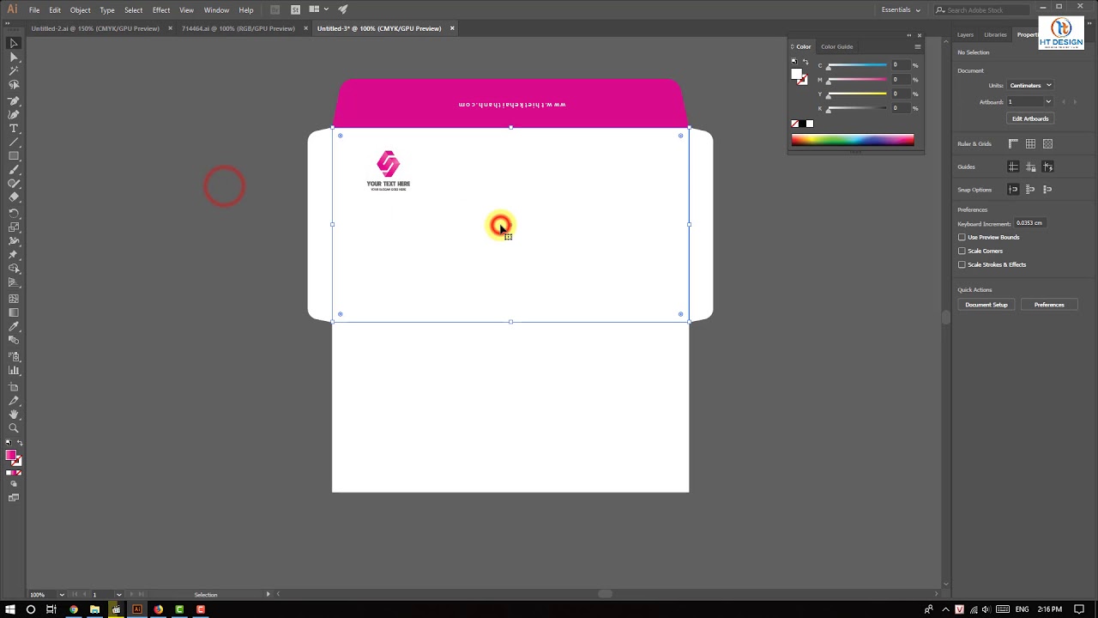Select the Hand tool
The image size is (1098, 618).
(x=14, y=415)
